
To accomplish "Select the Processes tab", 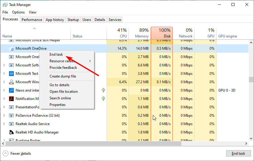I will [11, 19].
